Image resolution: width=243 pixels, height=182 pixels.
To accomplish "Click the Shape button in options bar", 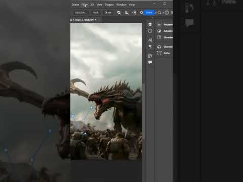I will click(108, 13).
